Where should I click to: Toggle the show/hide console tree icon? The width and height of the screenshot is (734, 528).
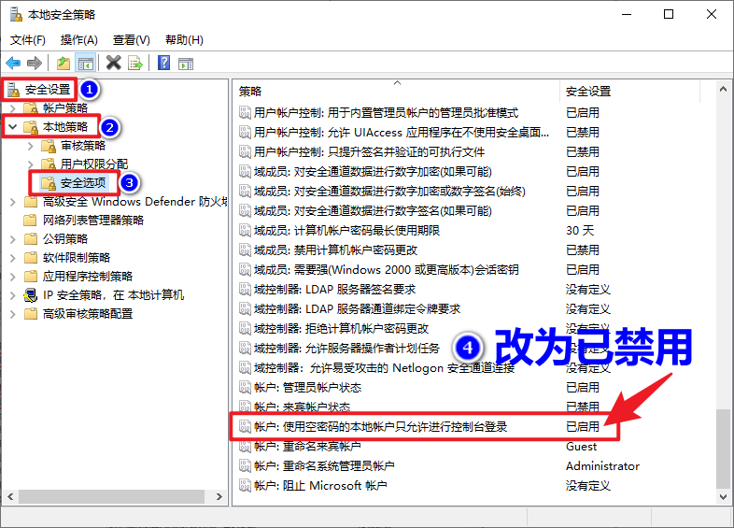tap(86, 63)
